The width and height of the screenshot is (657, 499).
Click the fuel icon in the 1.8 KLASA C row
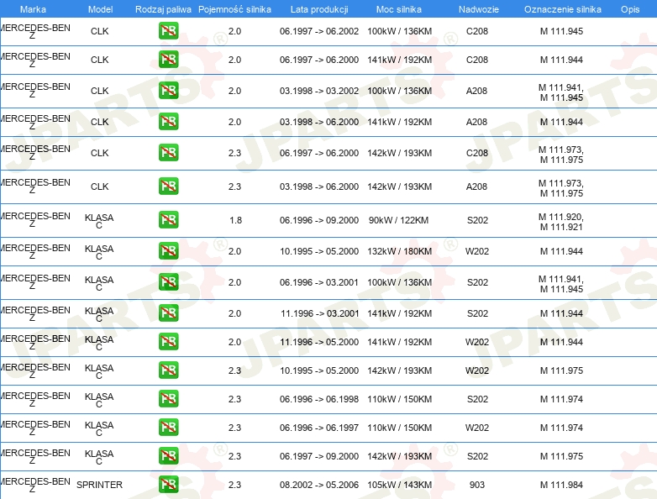click(x=168, y=220)
